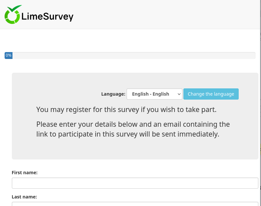
Task: Focus the First name input field
Action: coord(135,183)
